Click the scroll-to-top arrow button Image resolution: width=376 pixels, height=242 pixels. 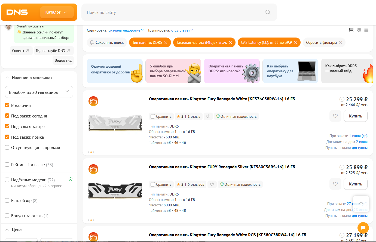click(x=361, y=204)
